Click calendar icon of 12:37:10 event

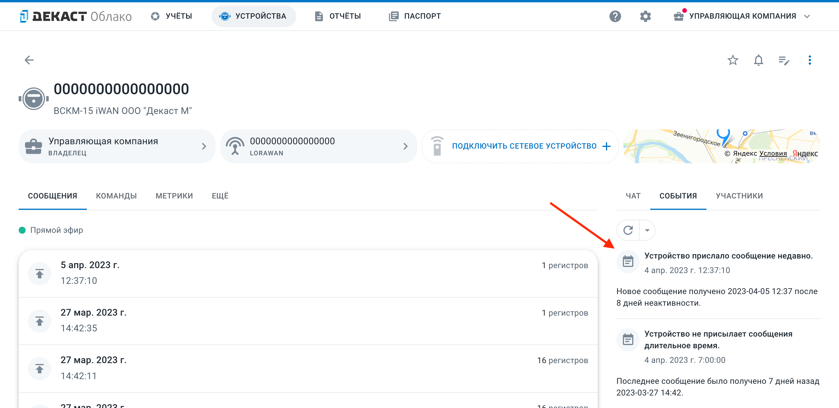pyautogui.click(x=628, y=261)
